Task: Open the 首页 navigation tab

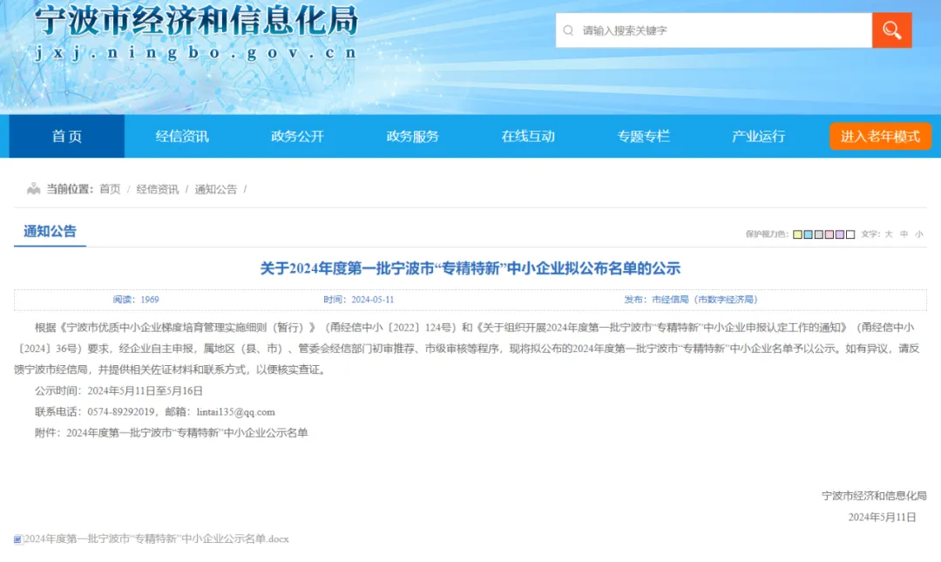Action: click(67, 136)
